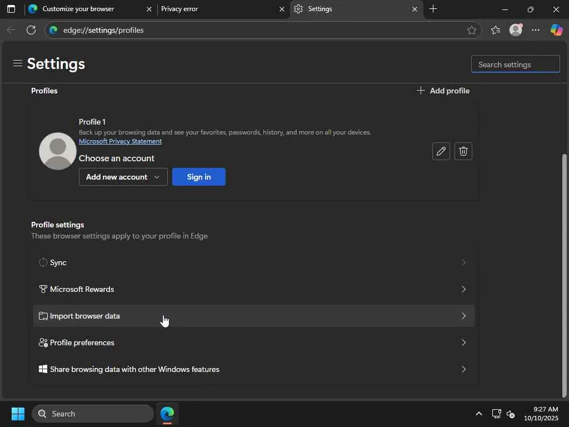Open Profile preferences settings
Viewport: 569px width, 427px height.
pos(253,342)
